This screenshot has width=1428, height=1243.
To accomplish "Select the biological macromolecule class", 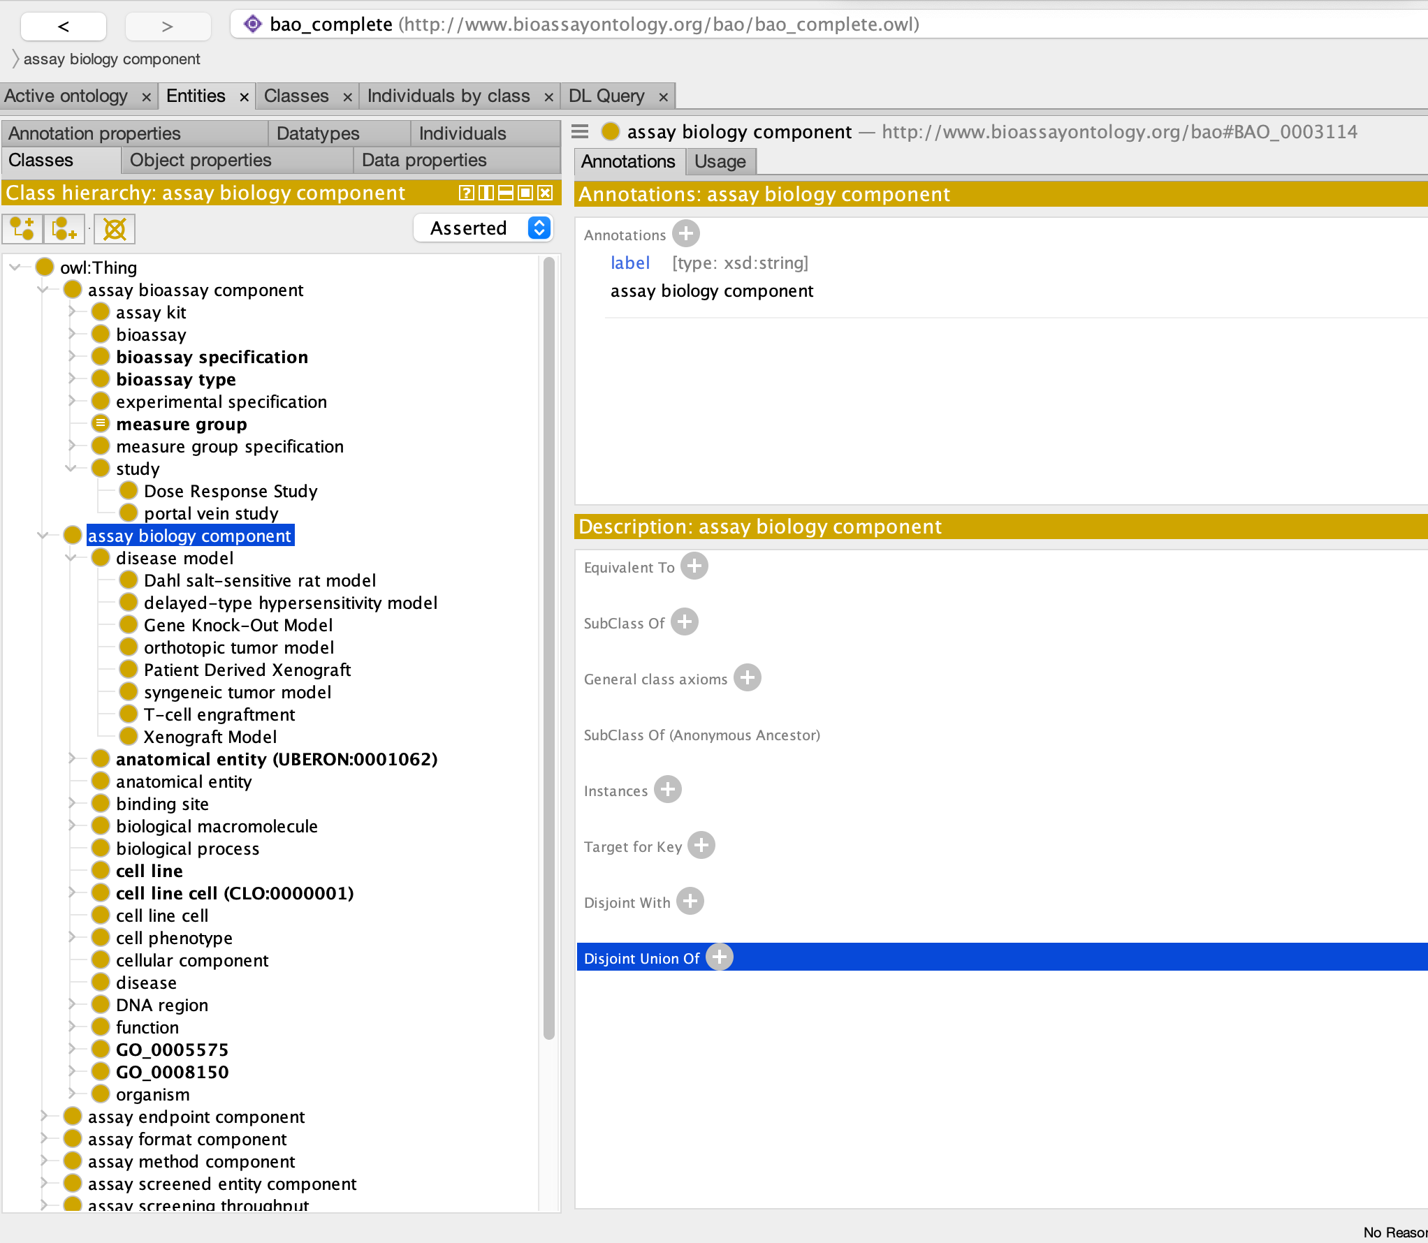I will 217,826.
